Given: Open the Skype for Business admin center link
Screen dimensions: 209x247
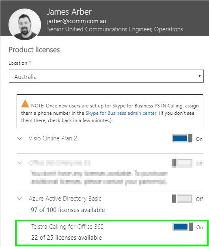Looking at the screenshot, I should (121, 113).
